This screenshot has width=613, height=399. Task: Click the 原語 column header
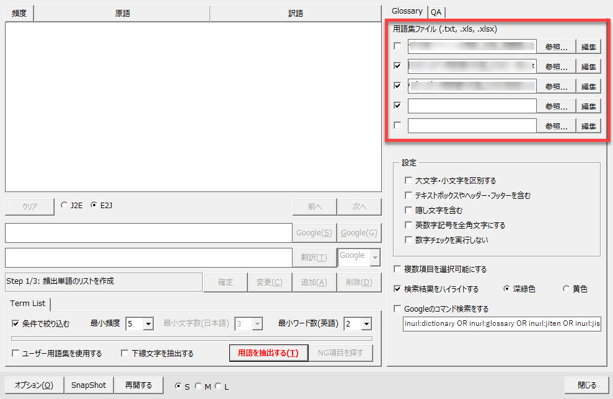click(x=122, y=13)
